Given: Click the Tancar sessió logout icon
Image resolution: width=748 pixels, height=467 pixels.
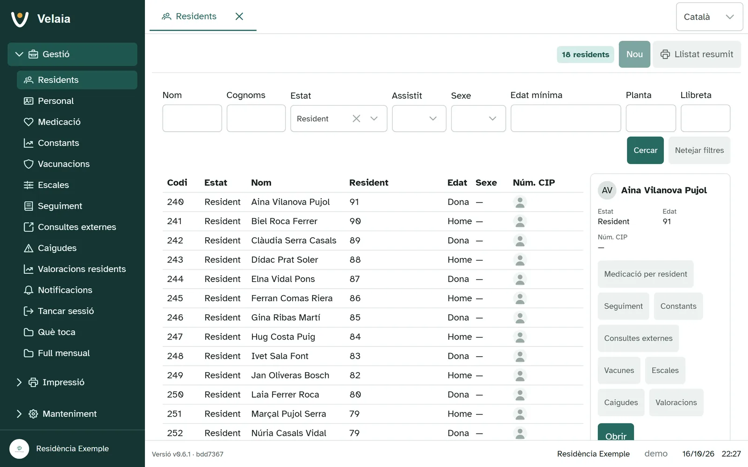Looking at the screenshot, I should point(29,311).
